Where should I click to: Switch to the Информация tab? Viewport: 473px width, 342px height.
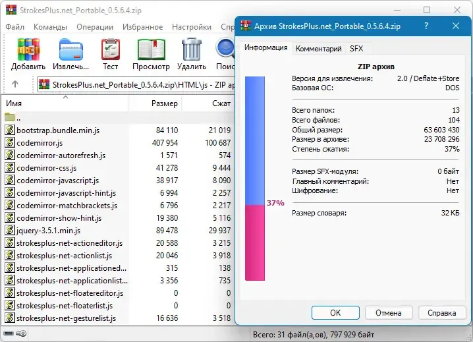[x=265, y=47]
